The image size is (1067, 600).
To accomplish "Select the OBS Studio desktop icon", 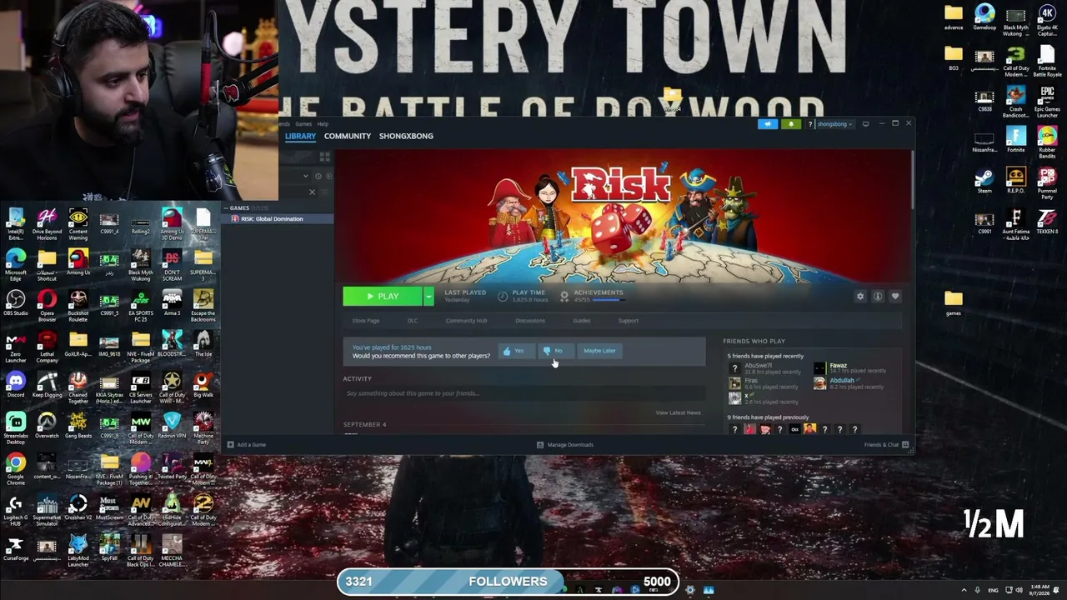I will click(16, 302).
